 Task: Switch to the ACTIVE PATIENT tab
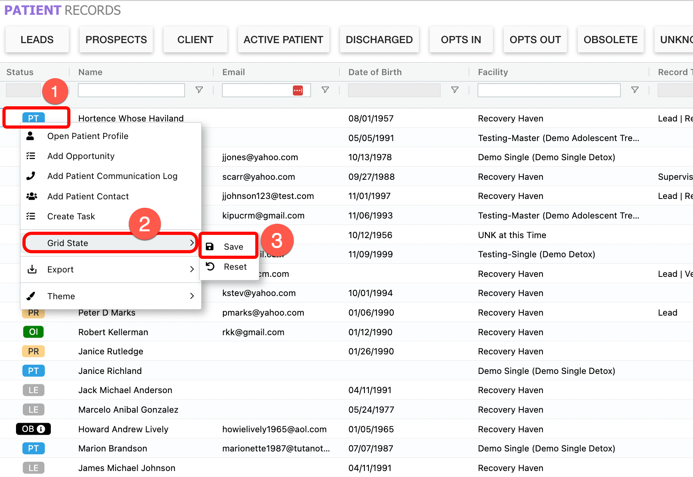283,39
